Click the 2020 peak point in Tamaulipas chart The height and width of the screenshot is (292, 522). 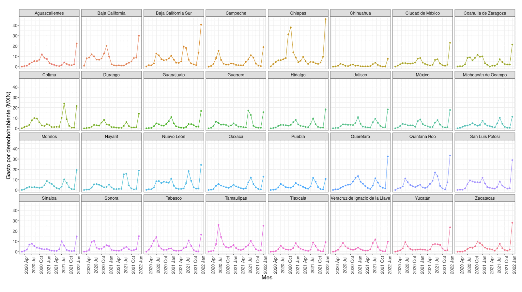point(218,225)
